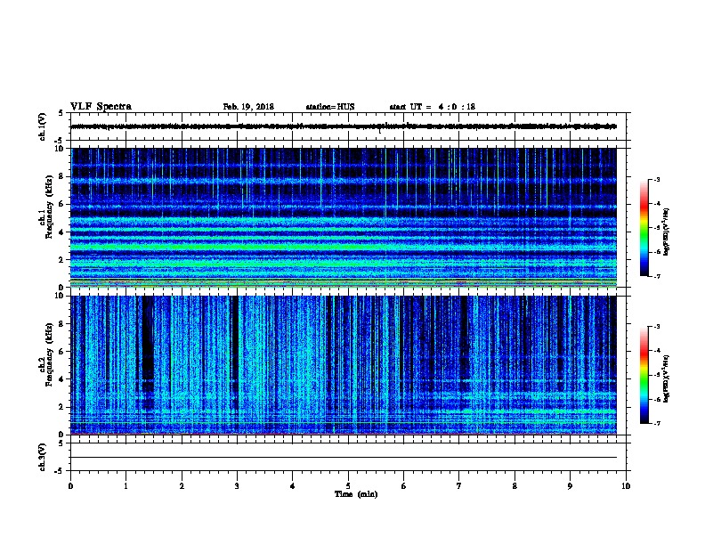The height and width of the screenshot is (545, 705).
Task: Click the ch.2 color scale unit label
Action: click(x=666, y=379)
